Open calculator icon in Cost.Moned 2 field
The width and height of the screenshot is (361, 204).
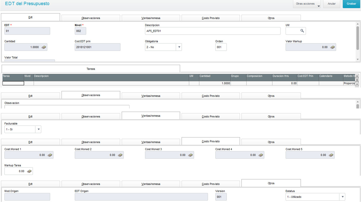pyautogui.click(x=120, y=155)
